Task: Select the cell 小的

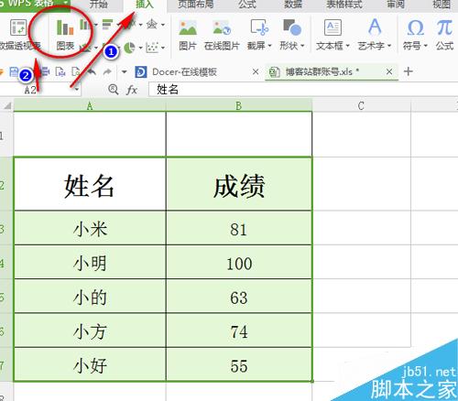Action: coord(90,296)
